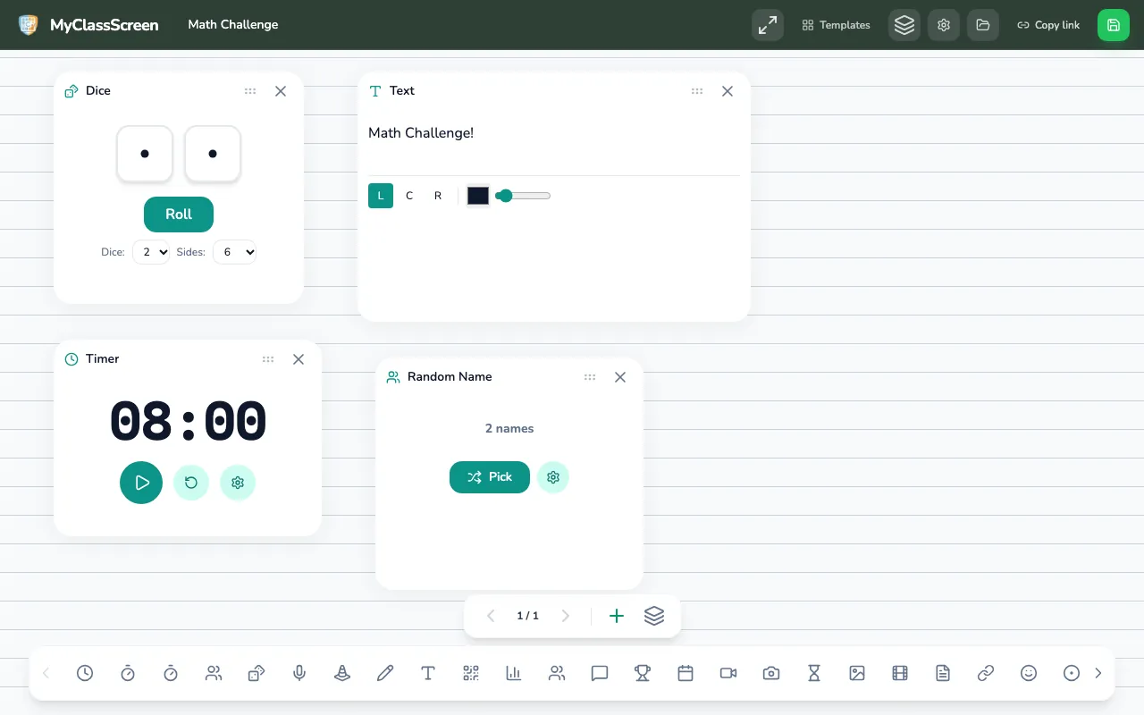Add a clock widget from the toolbar
This screenshot has width=1144, height=715.
(85, 673)
